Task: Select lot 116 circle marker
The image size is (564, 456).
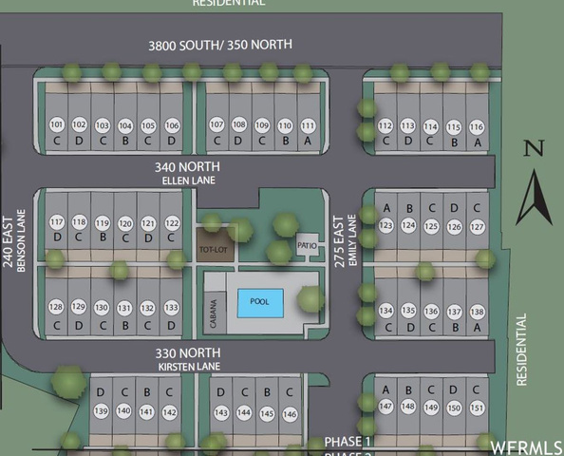Action: (x=477, y=127)
